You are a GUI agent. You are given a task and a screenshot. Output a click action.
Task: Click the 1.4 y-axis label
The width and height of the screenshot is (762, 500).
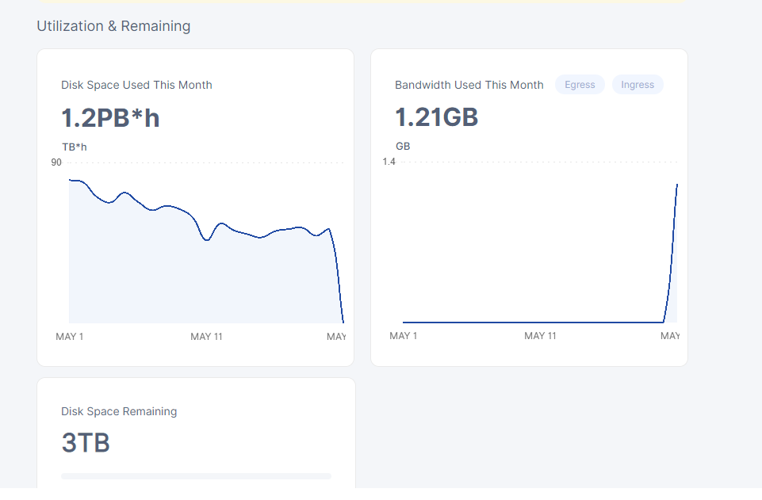click(389, 162)
